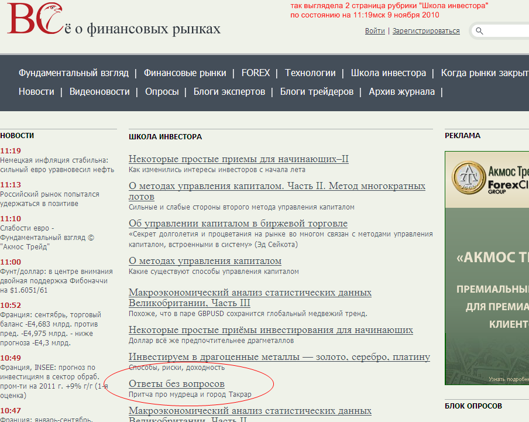Open Когда рынки закрыты menu item
Image resolution: width=529 pixels, height=422 pixels.
(x=485, y=73)
